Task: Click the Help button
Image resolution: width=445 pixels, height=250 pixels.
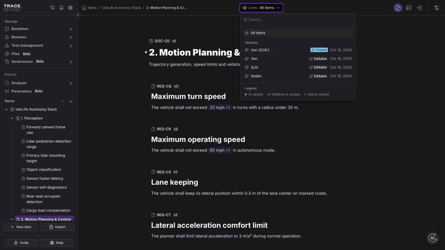Action: pos(56,243)
